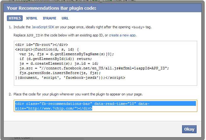Click the code line '<div id="fb-root"></div>'
Viewport: 206px width, 140px height.
click(42, 45)
